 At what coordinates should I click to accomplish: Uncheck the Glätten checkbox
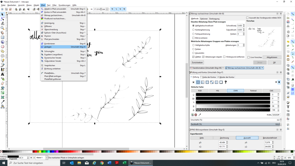193,57
